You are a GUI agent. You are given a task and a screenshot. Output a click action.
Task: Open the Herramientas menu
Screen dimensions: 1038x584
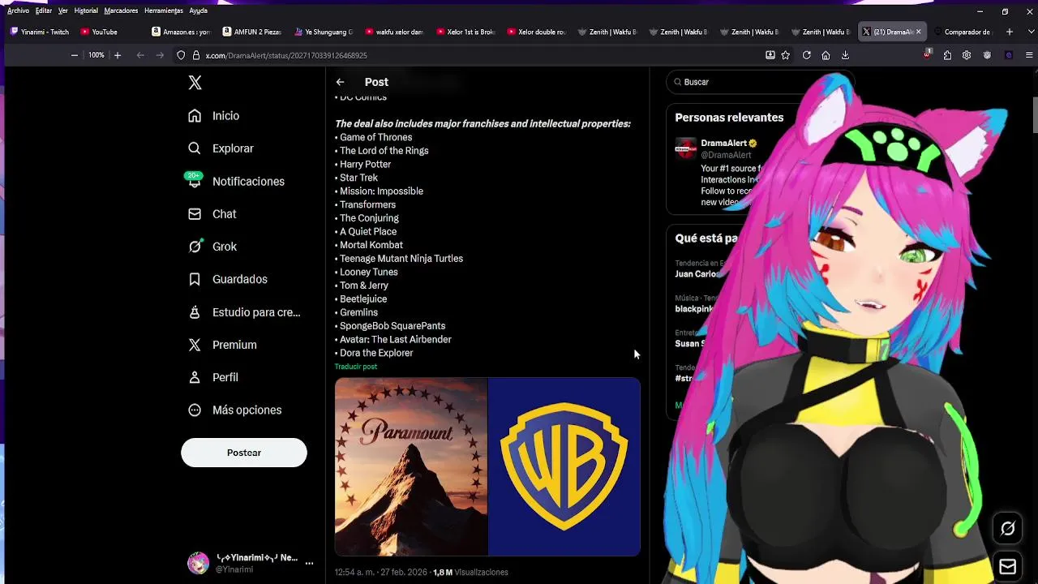(164, 11)
